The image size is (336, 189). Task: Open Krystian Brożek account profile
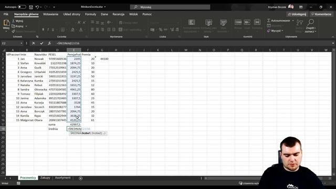pos(281,7)
